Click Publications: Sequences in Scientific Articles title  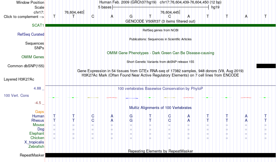(160, 39)
